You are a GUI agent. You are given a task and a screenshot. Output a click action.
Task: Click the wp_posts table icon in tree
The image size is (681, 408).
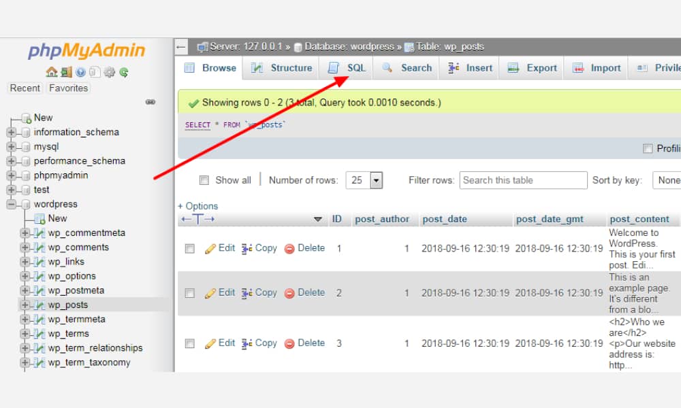pyautogui.click(x=39, y=305)
